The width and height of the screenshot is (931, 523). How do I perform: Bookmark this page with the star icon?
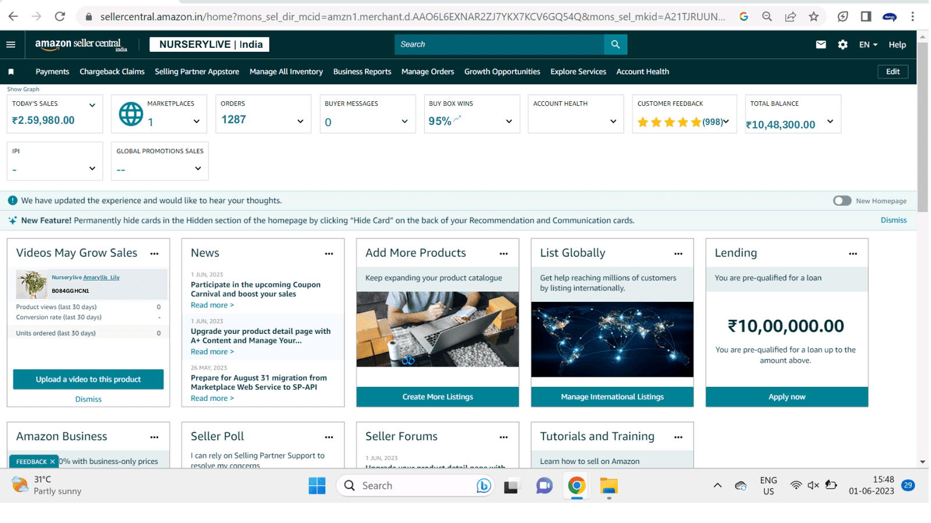click(813, 16)
